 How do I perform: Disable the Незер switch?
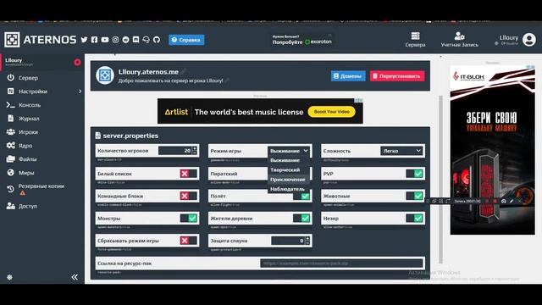tap(414, 219)
